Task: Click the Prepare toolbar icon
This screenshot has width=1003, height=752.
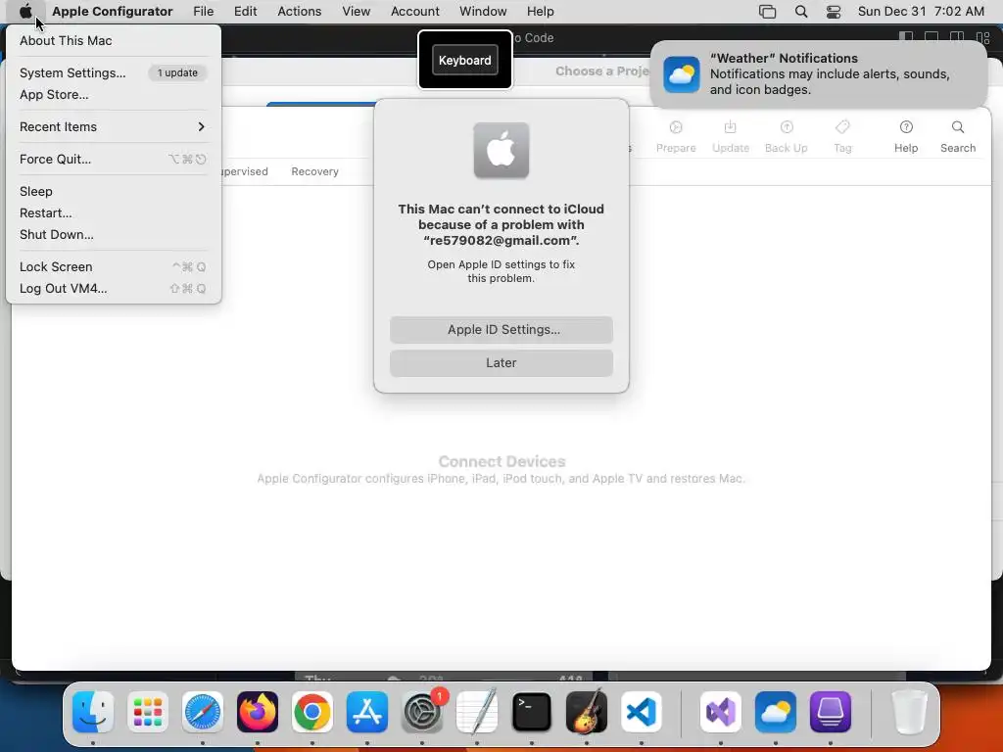Action: (x=676, y=136)
